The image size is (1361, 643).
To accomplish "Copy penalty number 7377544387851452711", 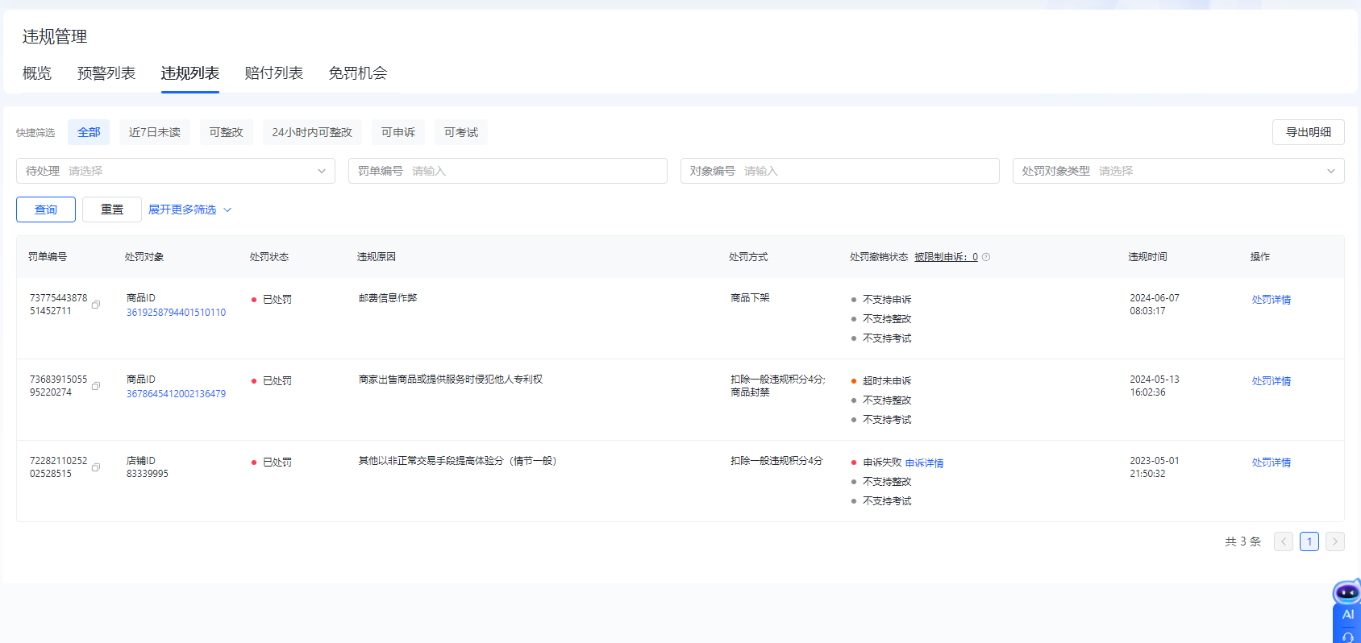I will [96, 305].
